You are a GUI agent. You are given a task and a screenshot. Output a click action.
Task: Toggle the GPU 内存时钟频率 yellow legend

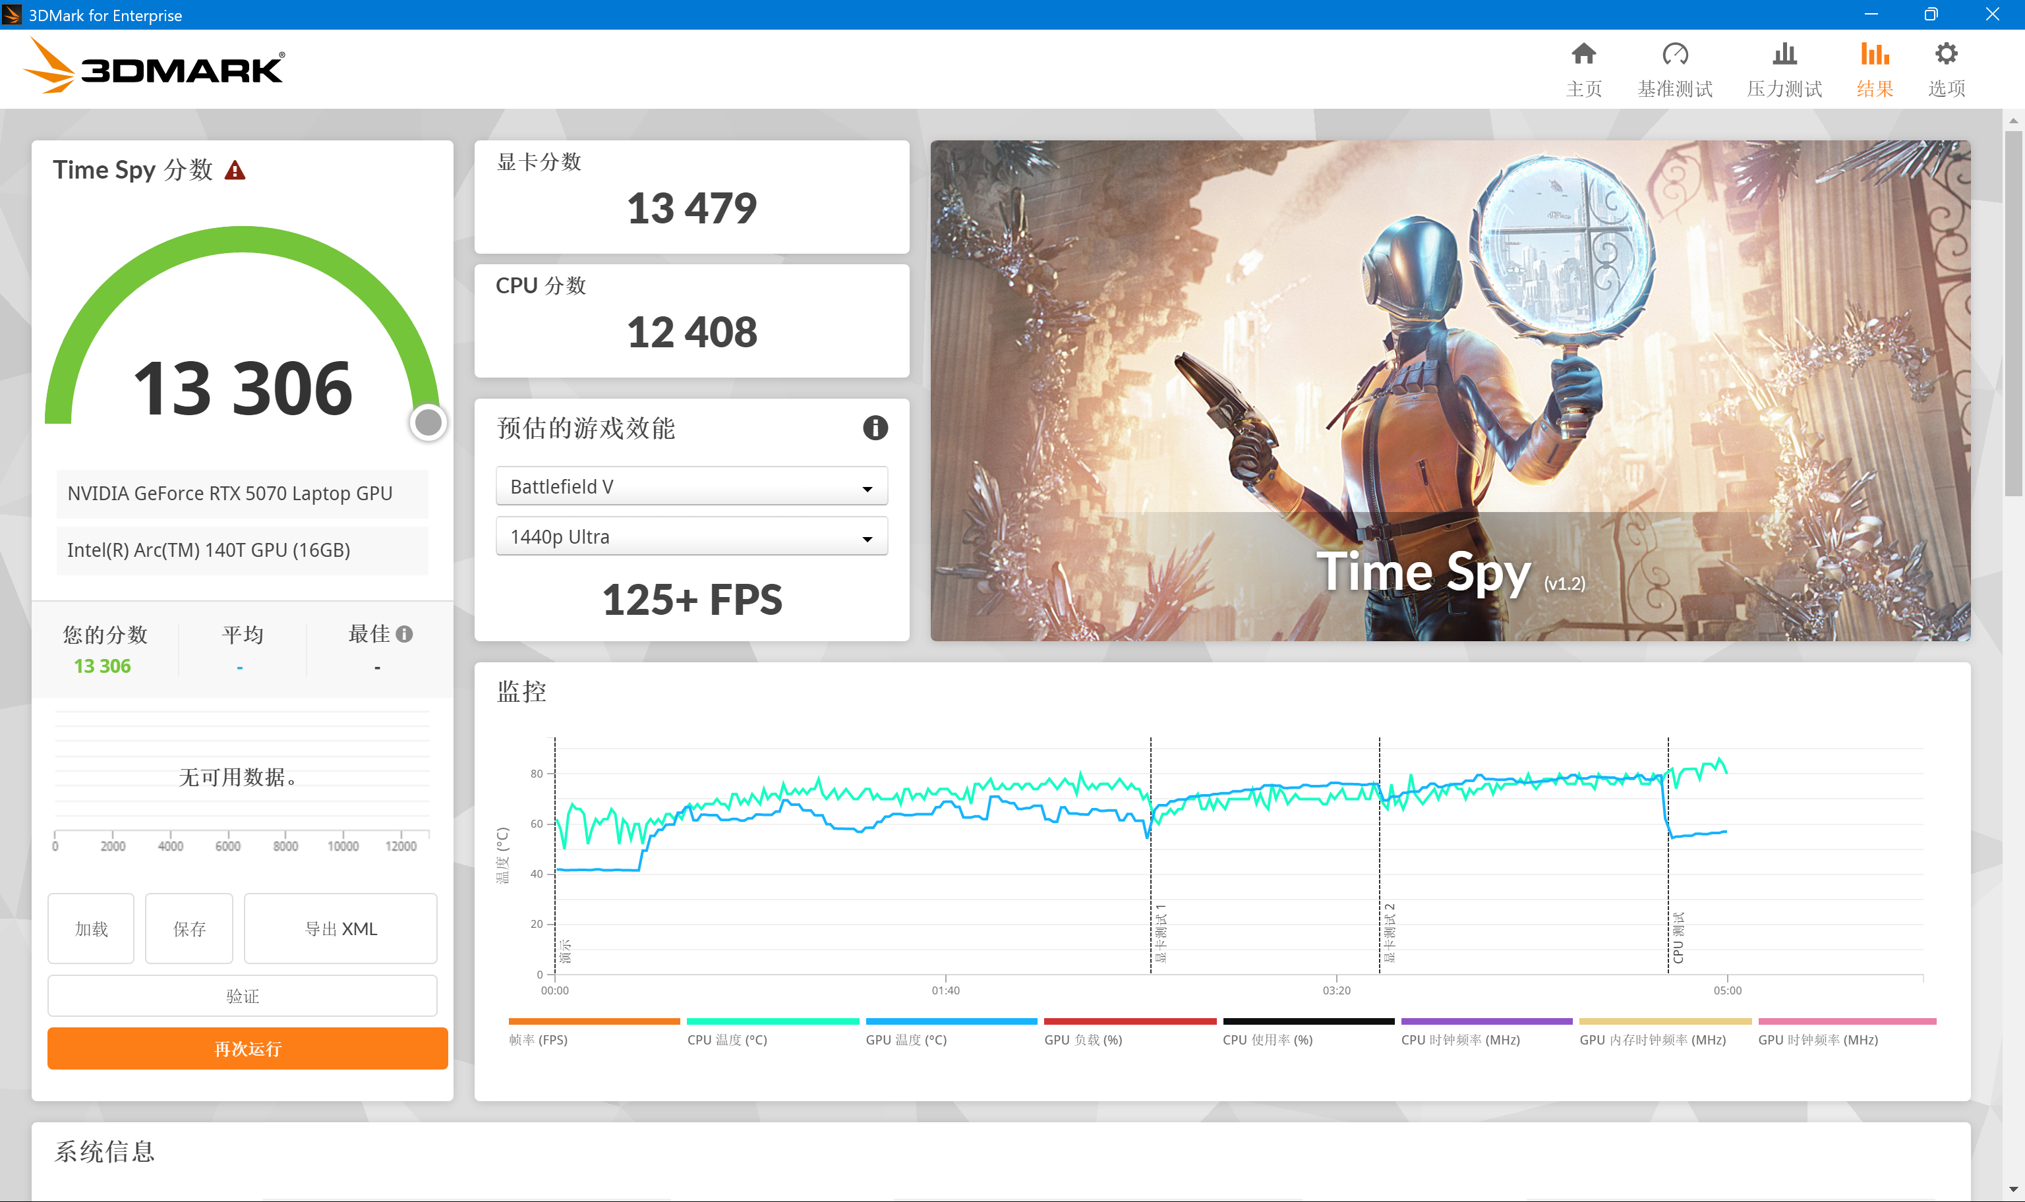click(x=1665, y=1032)
